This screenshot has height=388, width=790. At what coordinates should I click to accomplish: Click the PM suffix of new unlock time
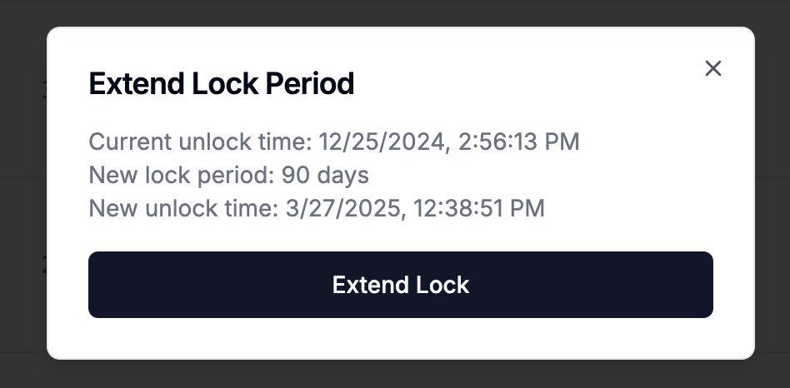[x=527, y=208]
